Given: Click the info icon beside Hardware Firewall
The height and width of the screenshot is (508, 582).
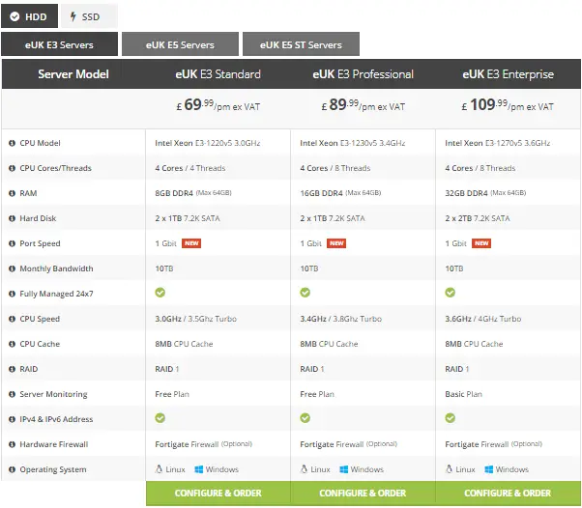Looking at the screenshot, I should 12,444.
